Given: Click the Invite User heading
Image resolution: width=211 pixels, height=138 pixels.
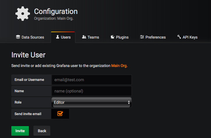Looking at the screenshot, I should coord(29,55).
